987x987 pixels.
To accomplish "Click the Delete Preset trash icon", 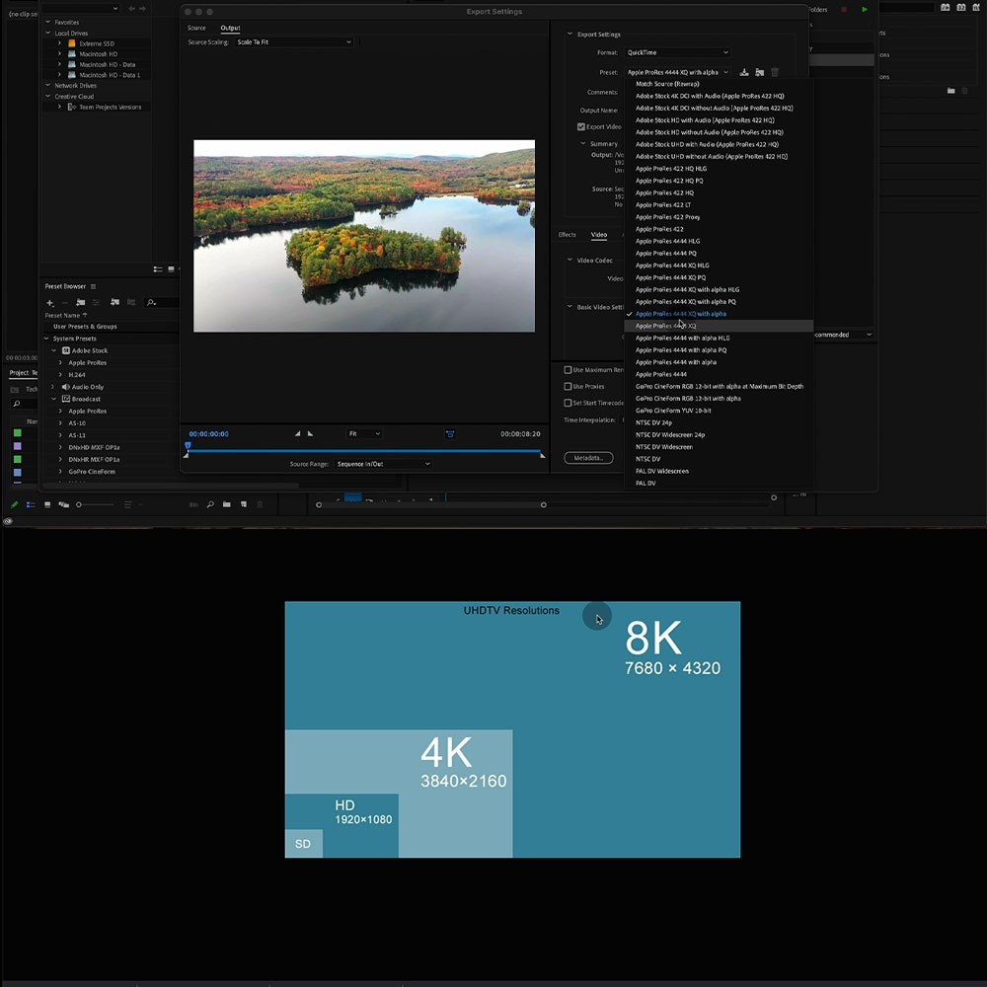I will click(775, 72).
